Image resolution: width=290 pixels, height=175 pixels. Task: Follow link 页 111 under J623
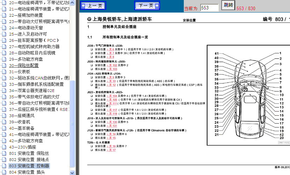pyautogui.click(x=112, y=104)
